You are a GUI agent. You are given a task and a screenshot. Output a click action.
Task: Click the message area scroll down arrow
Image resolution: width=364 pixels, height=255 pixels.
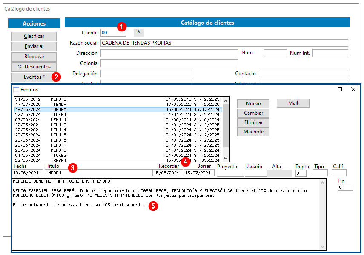[x=322, y=247]
